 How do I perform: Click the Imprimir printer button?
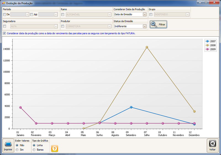tap(8, 146)
